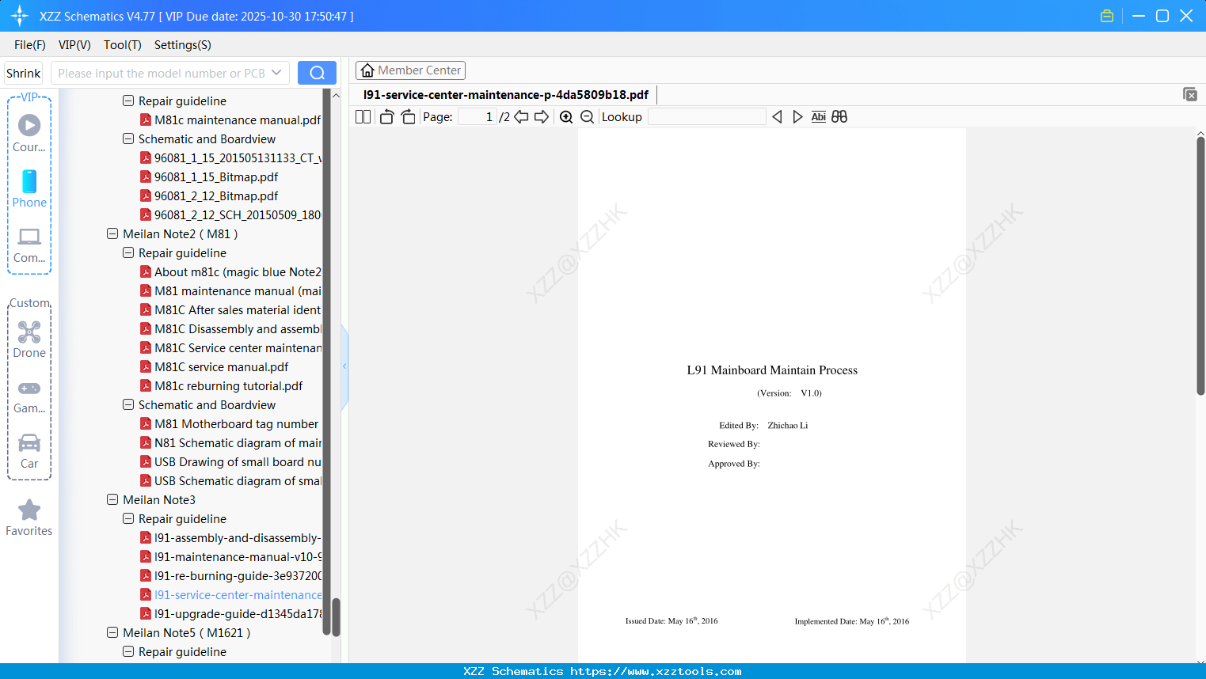Click the XZZ logo in title bar

click(20, 16)
